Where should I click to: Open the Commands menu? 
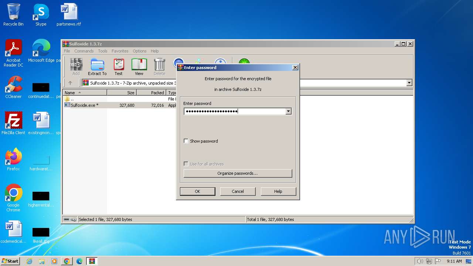pos(84,51)
